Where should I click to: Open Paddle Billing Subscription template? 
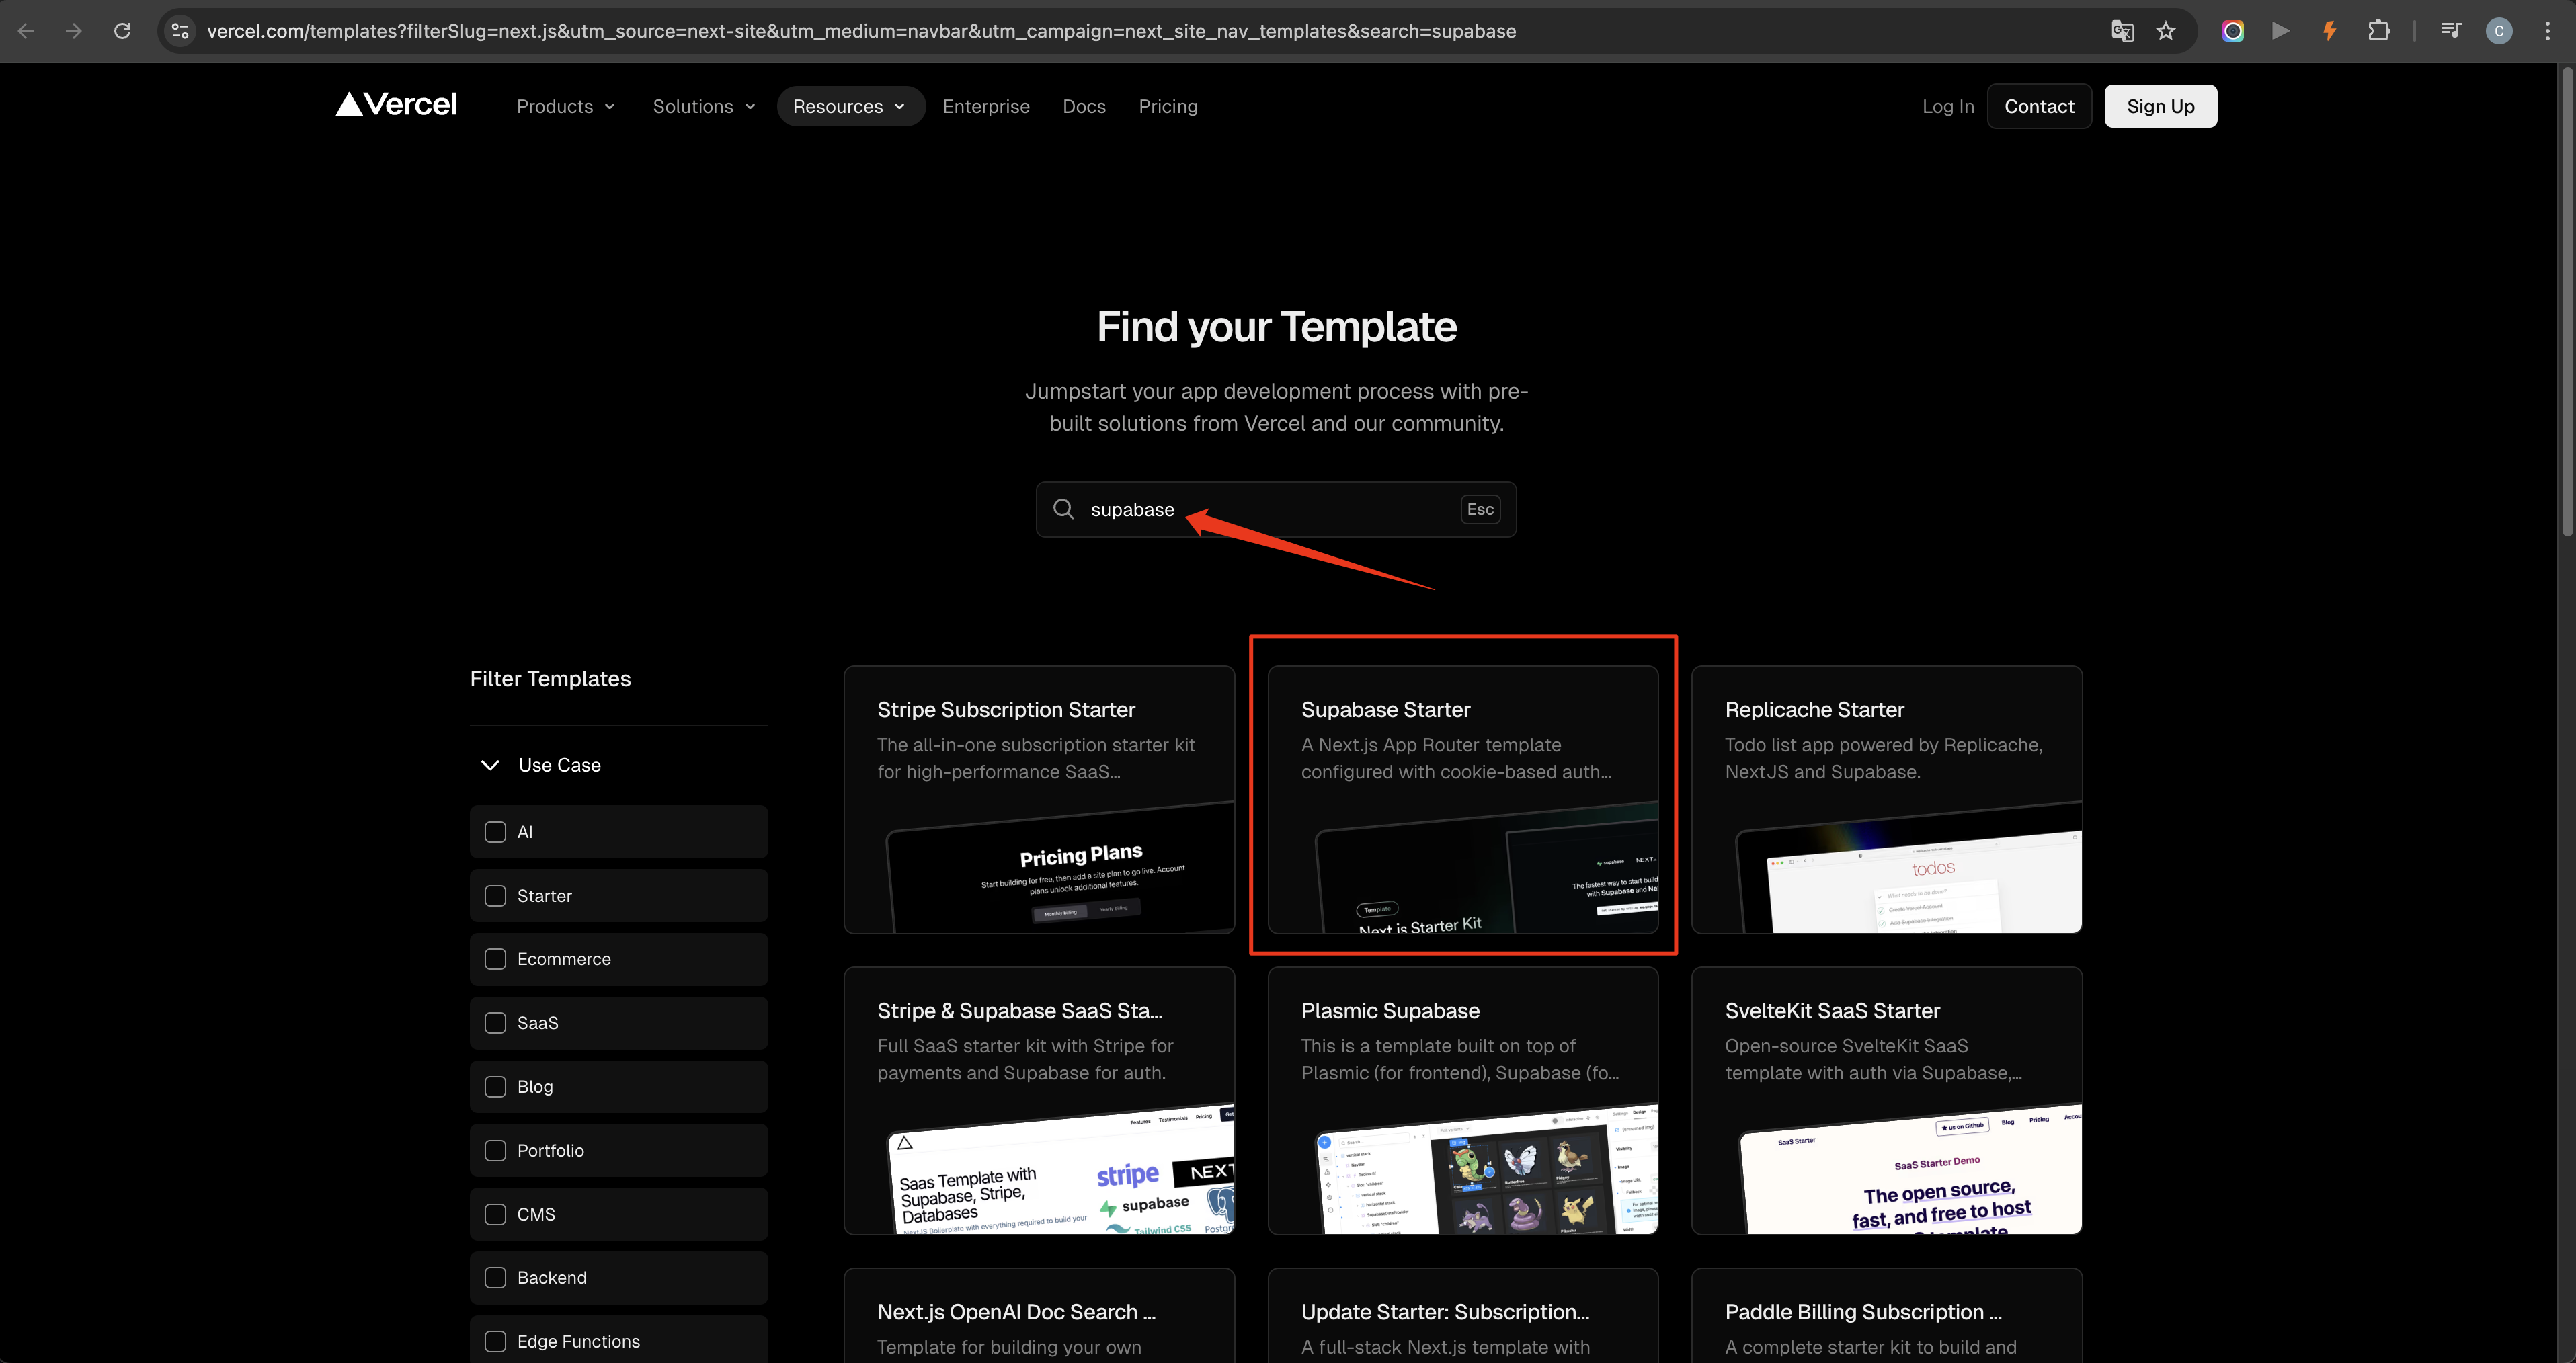[x=1887, y=1316]
